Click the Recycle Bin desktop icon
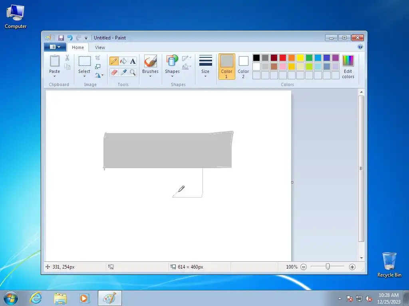 (389, 265)
